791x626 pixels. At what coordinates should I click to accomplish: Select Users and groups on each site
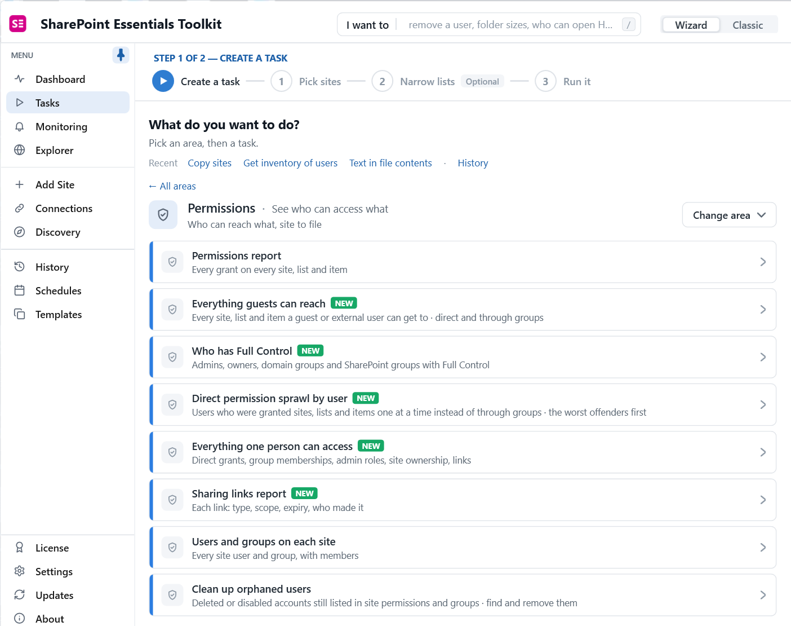463,548
